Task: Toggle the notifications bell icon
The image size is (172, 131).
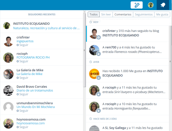Action: [x=163, y=5]
